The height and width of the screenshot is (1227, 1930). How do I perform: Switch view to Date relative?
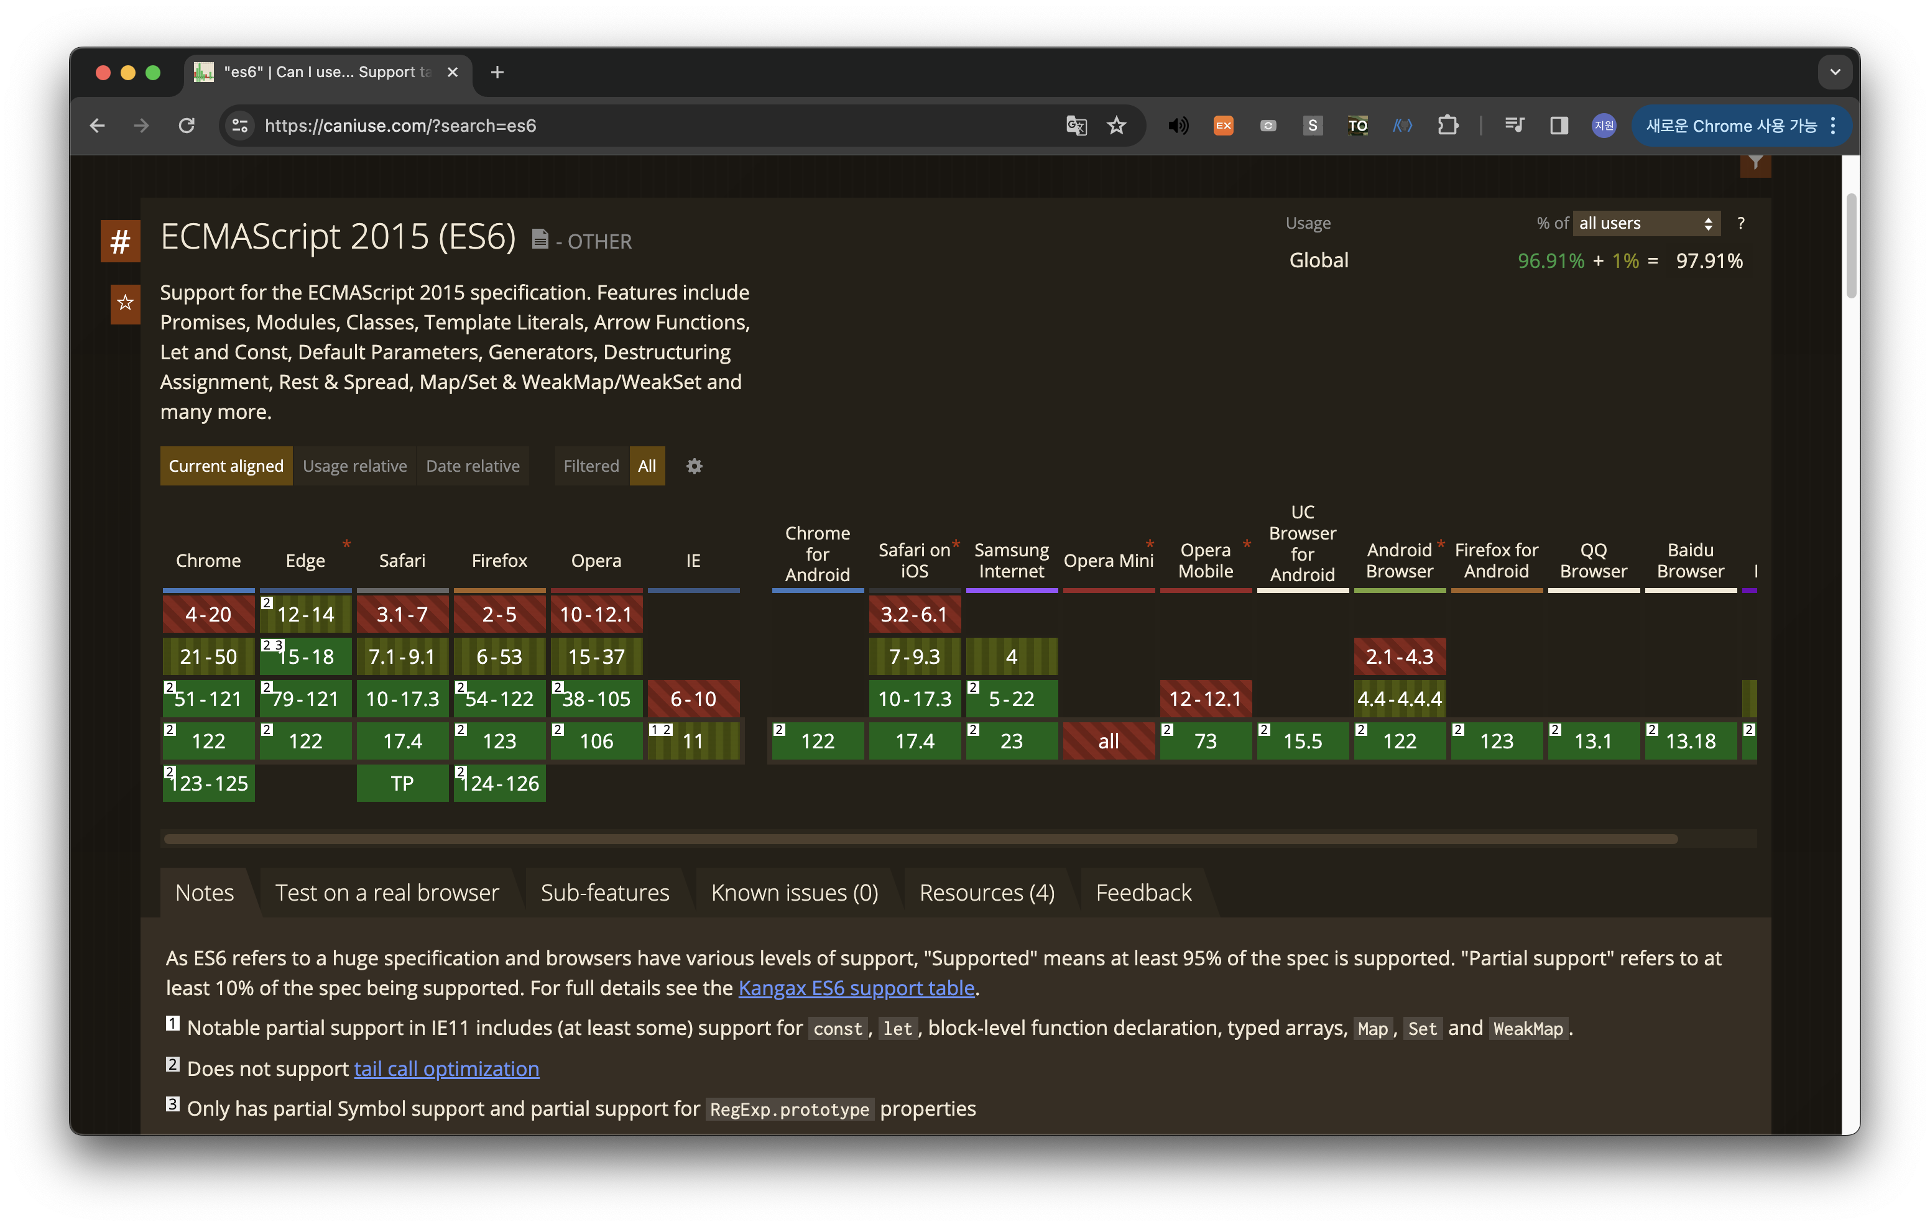(473, 466)
